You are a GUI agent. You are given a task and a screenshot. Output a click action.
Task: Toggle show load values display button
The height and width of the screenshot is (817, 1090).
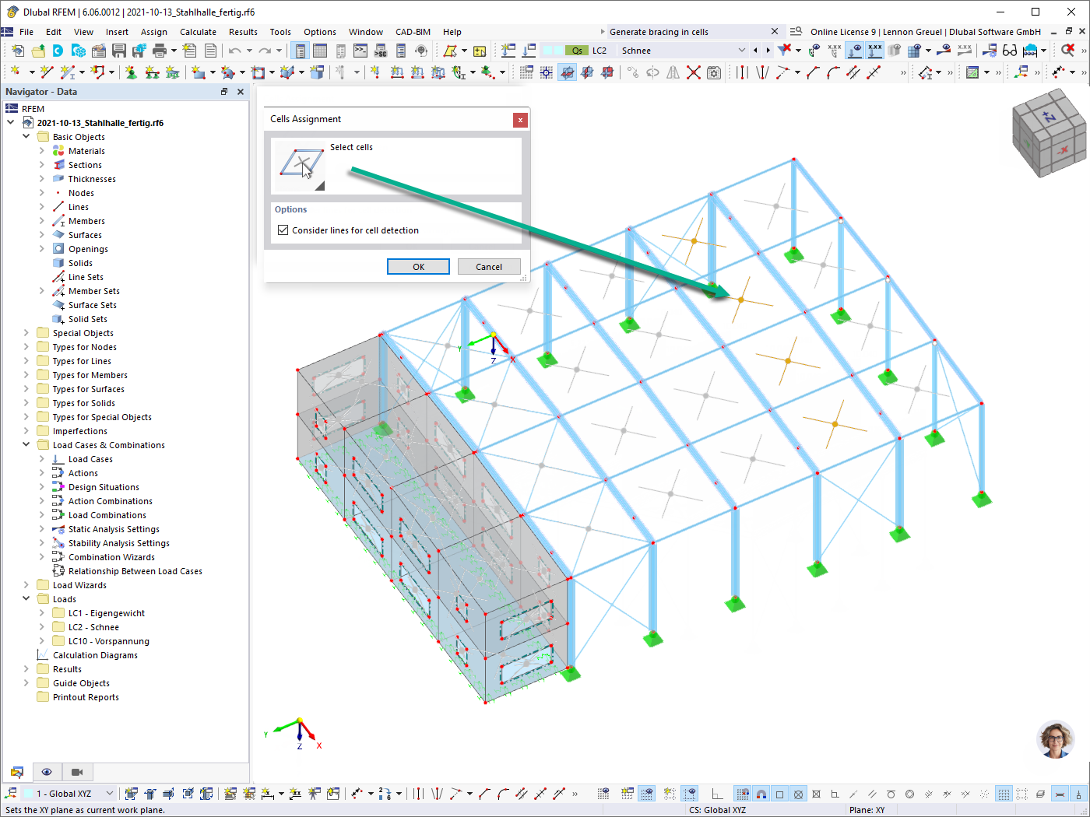tap(875, 51)
